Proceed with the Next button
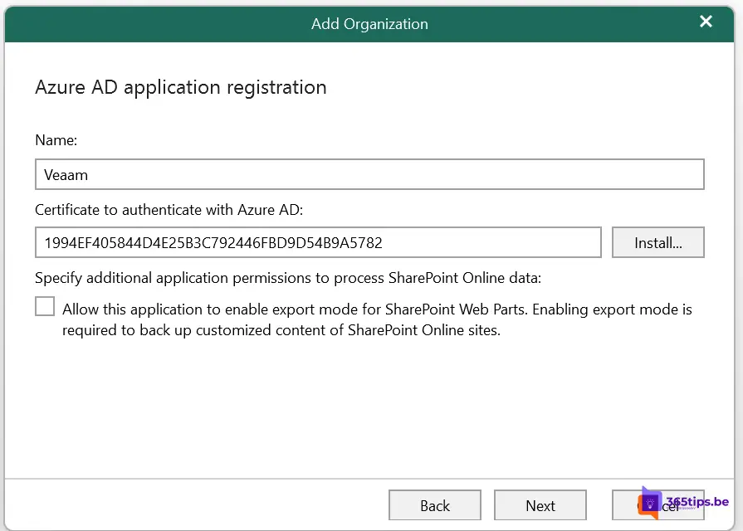This screenshot has width=743, height=531. point(540,505)
